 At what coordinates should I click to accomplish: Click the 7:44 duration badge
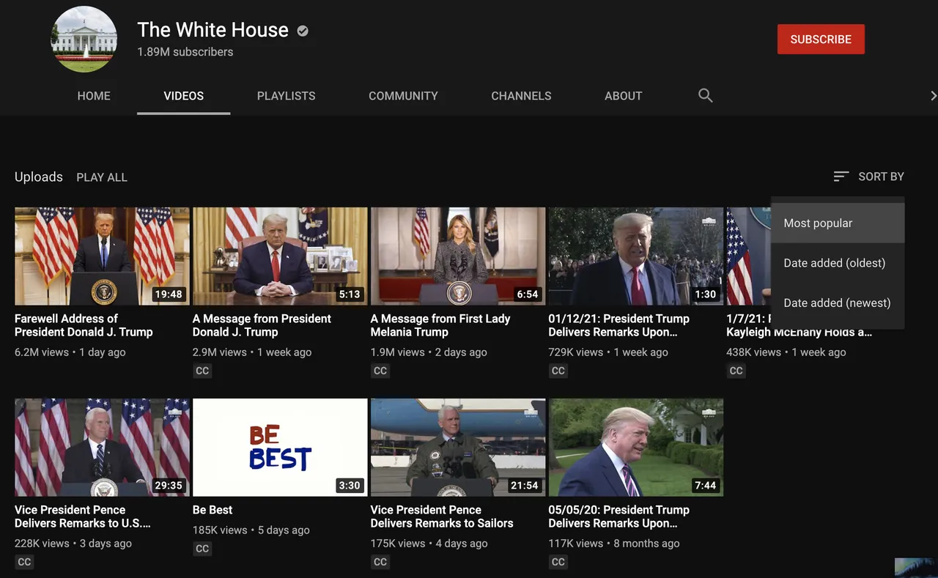[705, 486]
